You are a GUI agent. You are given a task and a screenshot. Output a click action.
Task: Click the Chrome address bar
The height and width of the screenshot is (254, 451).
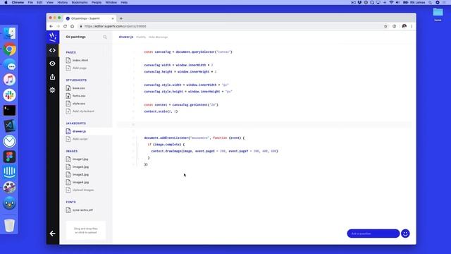click(x=230, y=26)
